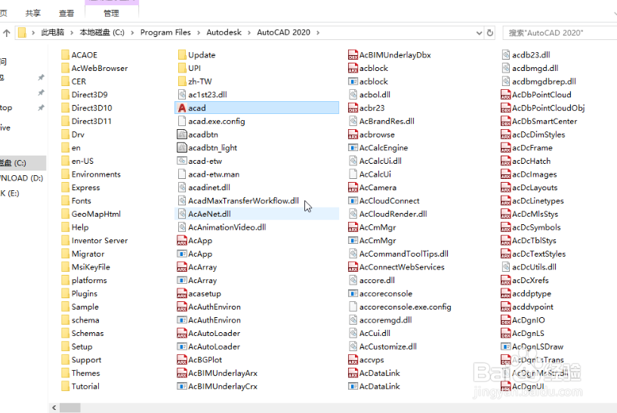Select the acad-etw.man file
617x413 pixels.
point(208,174)
